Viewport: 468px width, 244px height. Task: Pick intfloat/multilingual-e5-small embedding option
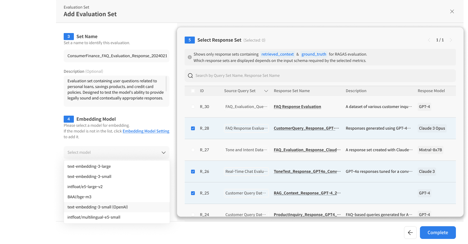pos(94,217)
